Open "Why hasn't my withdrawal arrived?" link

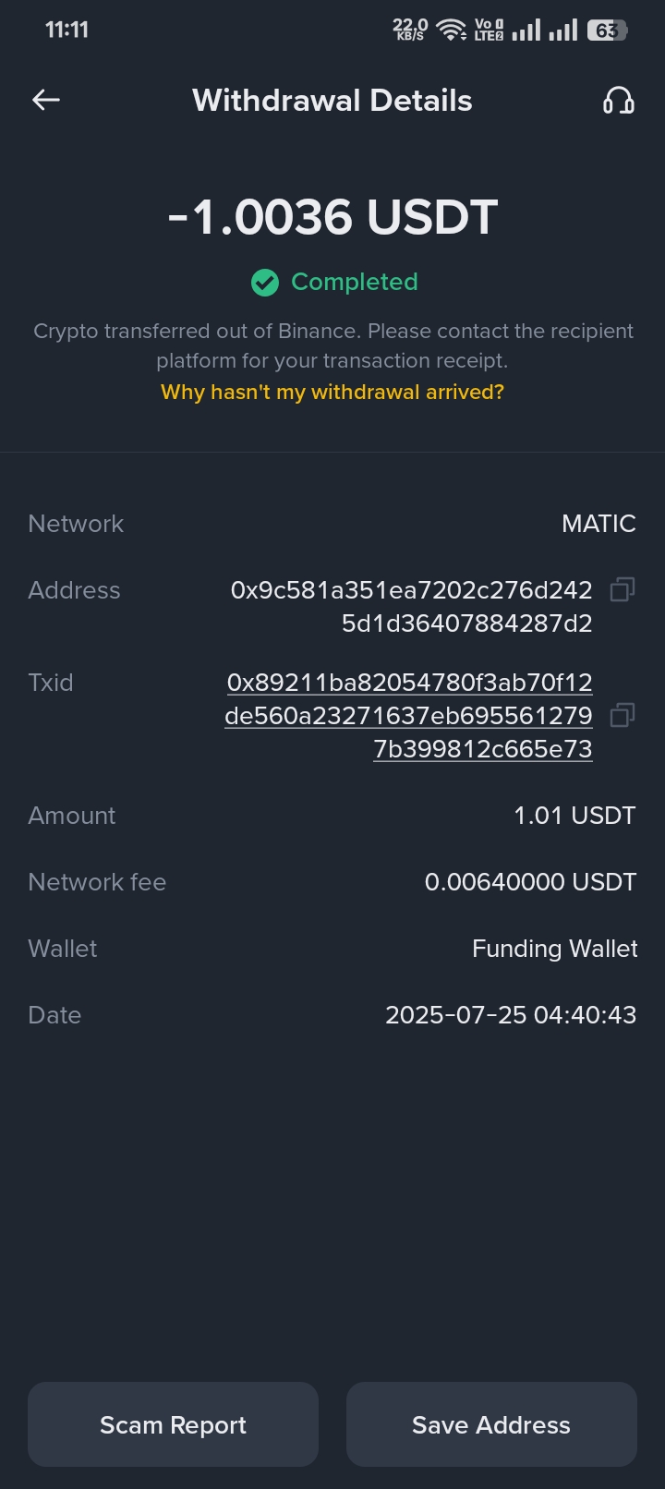click(332, 392)
